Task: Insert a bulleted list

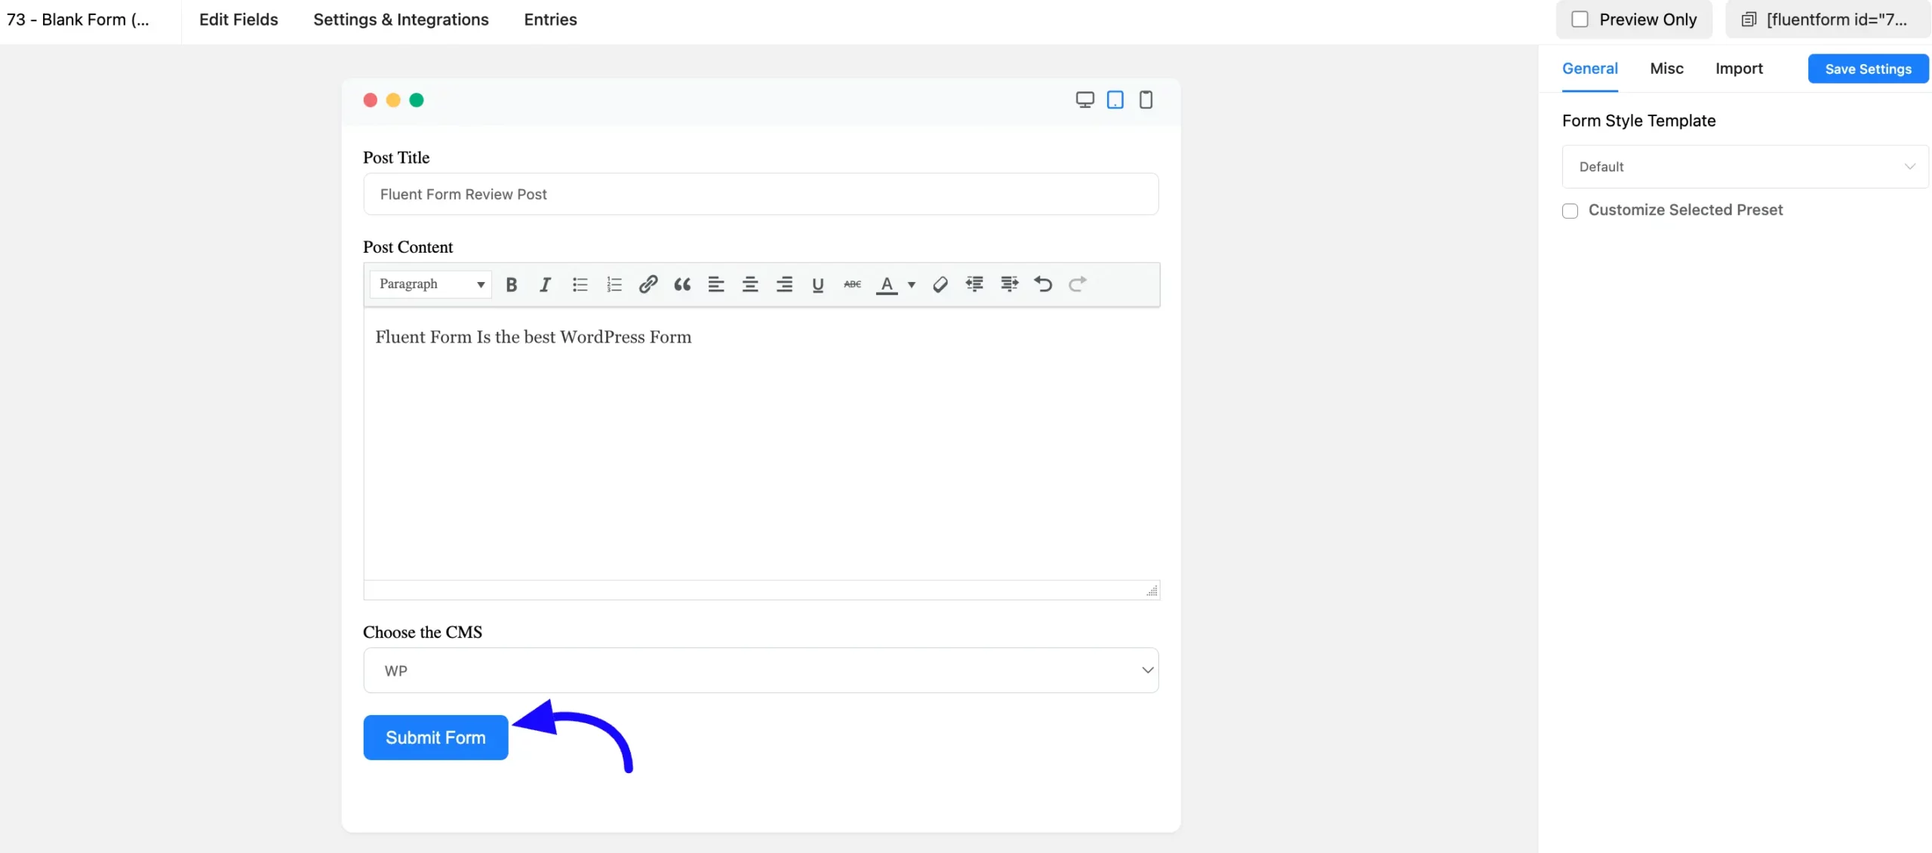Action: 580,284
